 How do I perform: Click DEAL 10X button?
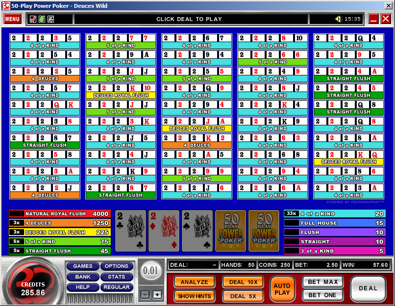tap(243, 282)
